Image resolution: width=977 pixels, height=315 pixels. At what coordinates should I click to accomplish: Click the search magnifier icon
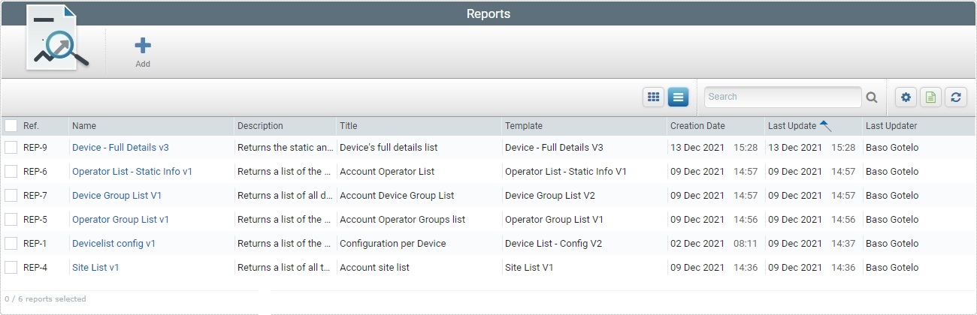872,97
